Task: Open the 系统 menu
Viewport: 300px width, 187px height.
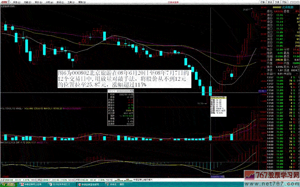Action: coord(17,2)
